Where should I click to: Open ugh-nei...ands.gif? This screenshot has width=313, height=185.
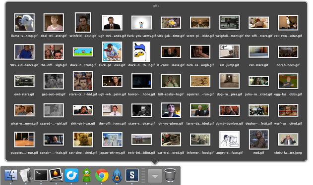pyautogui.click(x=112, y=22)
